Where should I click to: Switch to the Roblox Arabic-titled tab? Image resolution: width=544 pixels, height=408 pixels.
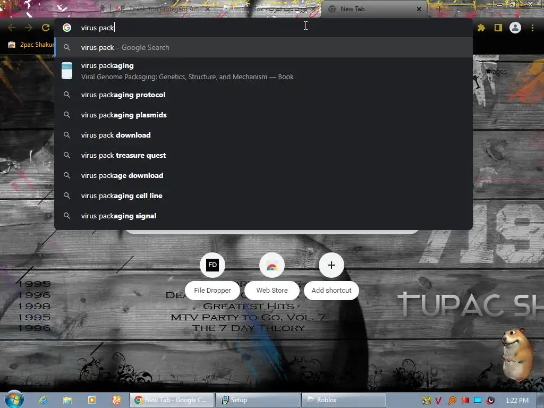269,9
